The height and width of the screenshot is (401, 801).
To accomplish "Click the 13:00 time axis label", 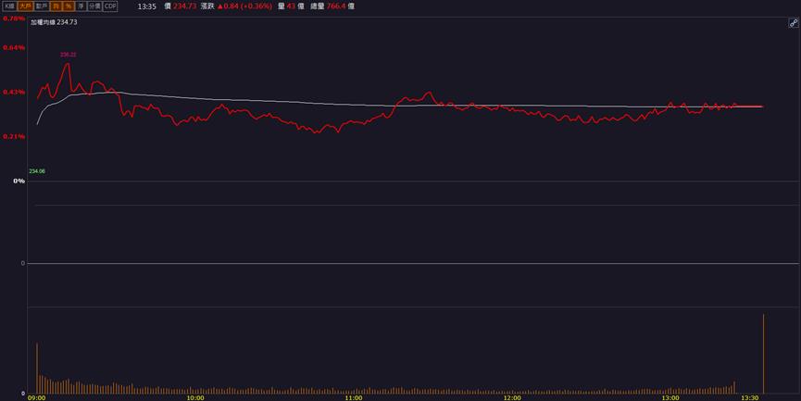I will click(x=670, y=397).
